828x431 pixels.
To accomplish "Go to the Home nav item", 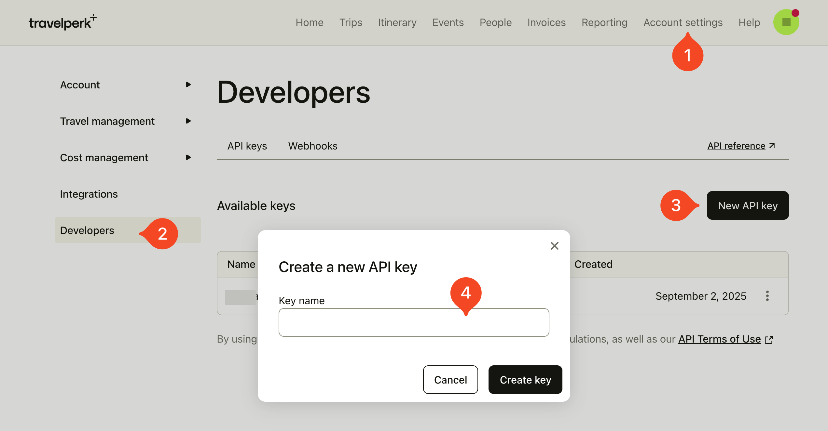I will pos(310,22).
